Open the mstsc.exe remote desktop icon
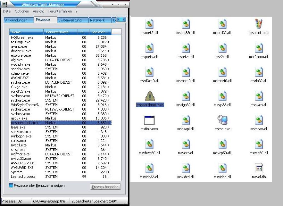283x206 pixels. 222,120
